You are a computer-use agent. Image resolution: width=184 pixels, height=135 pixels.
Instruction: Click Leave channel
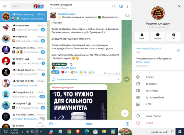tap(158, 116)
